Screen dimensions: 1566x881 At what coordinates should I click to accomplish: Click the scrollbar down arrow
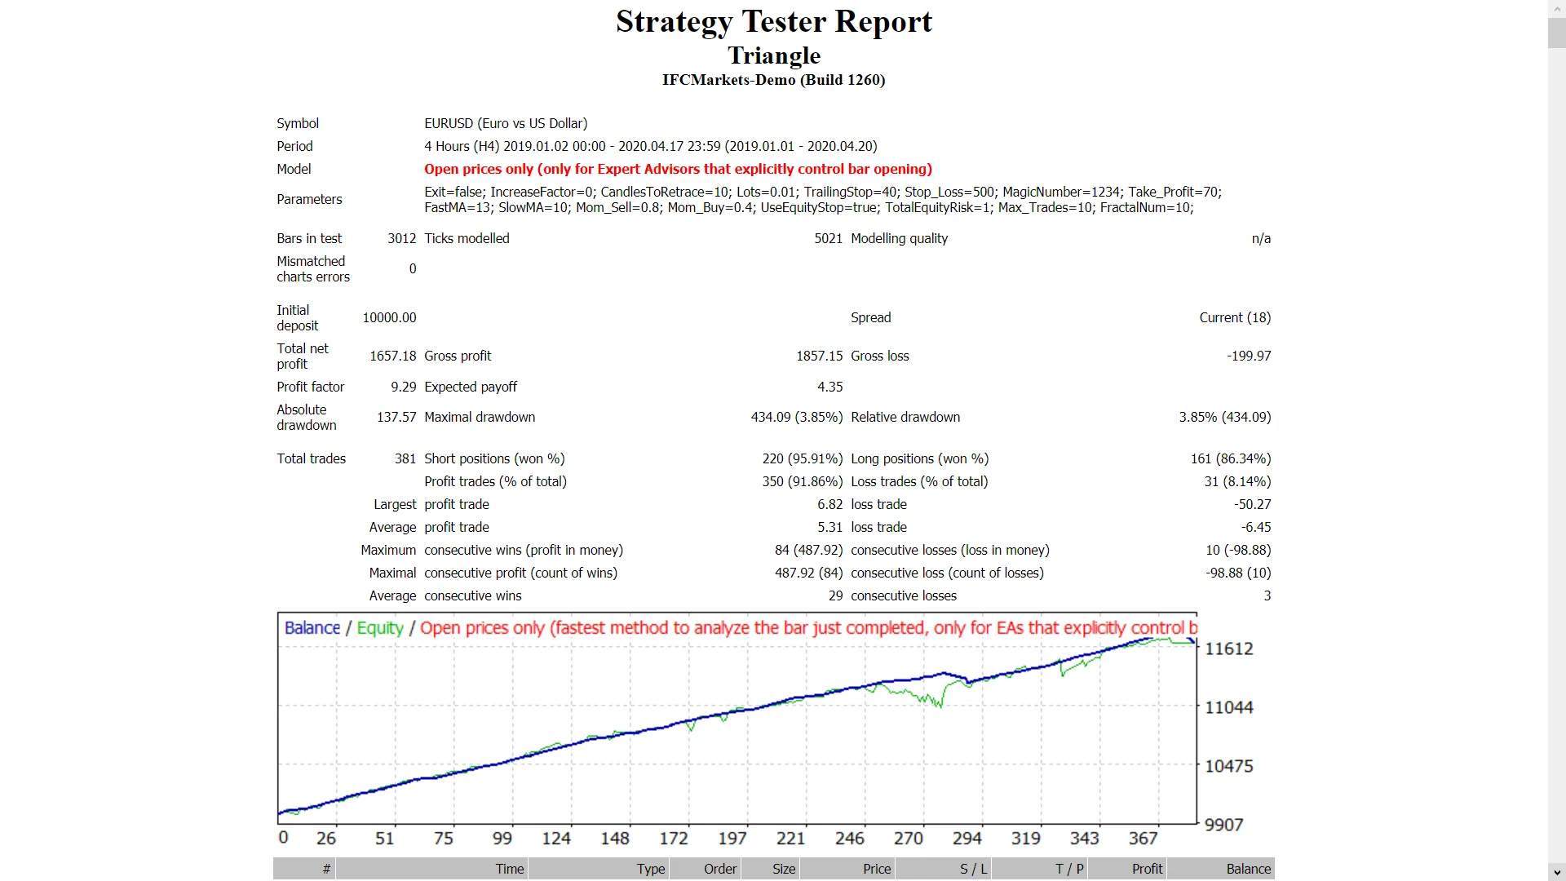tap(1556, 873)
